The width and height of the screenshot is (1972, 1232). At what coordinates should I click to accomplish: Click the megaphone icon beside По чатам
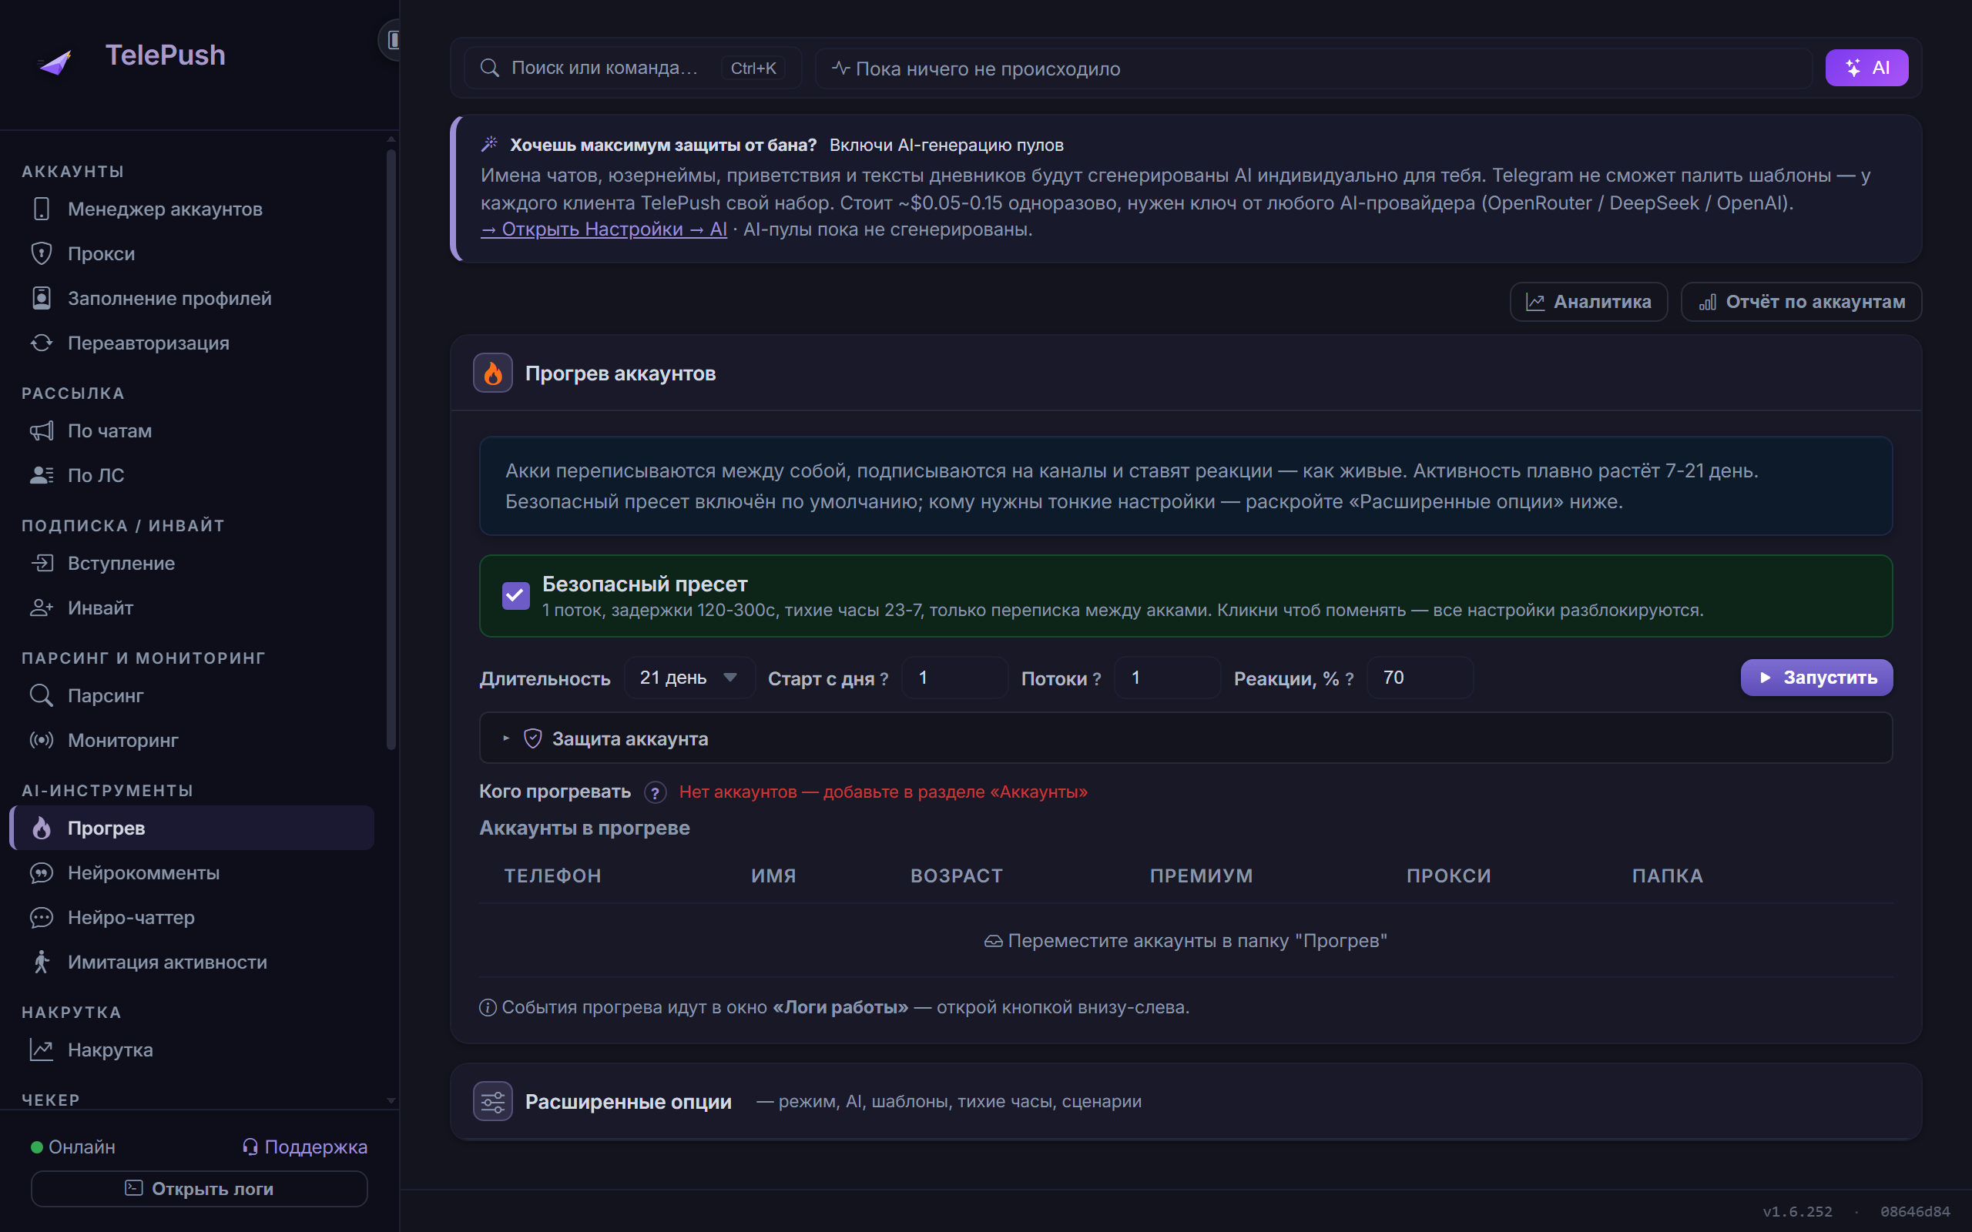click(x=42, y=430)
